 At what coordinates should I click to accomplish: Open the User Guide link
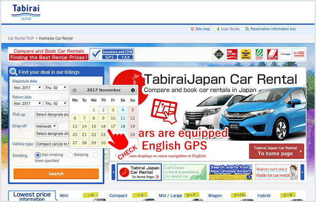coord(230,29)
